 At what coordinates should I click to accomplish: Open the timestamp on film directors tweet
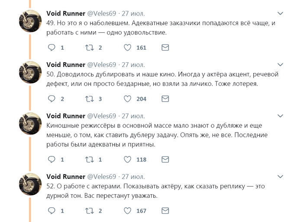coord(133,116)
